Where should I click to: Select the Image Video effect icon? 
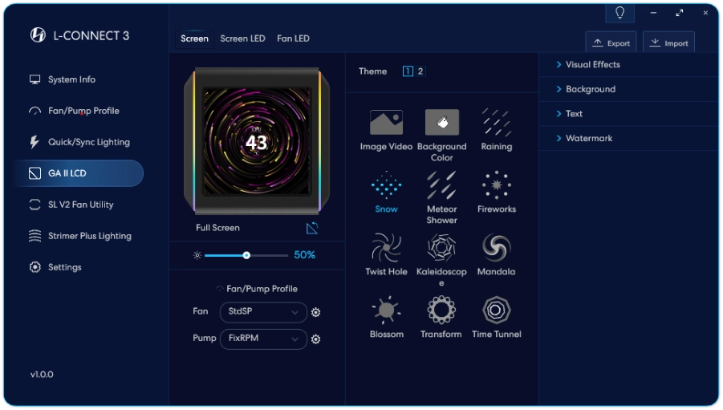pyautogui.click(x=386, y=122)
